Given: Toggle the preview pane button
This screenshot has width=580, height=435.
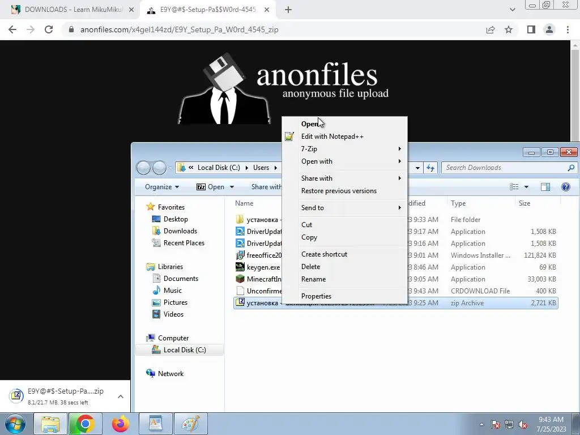Looking at the screenshot, I should [x=545, y=187].
